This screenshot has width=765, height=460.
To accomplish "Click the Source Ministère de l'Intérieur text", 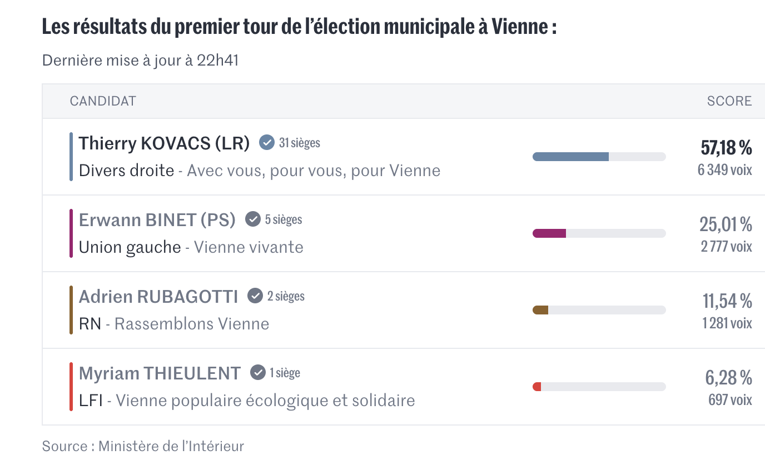I will pyautogui.click(x=143, y=446).
